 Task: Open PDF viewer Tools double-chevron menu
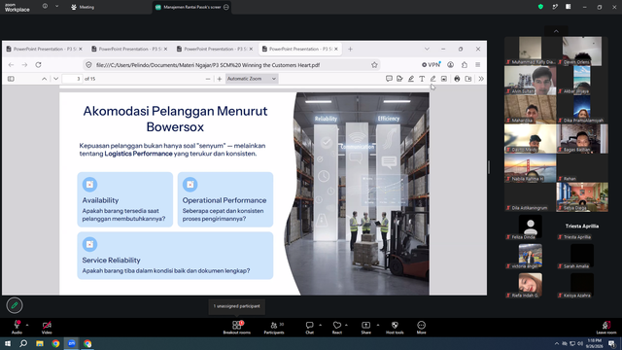(481, 79)
